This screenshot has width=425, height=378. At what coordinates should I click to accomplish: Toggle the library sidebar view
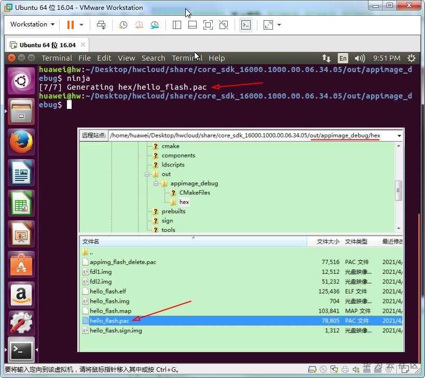pyautogui.click(x=177, y=25)
